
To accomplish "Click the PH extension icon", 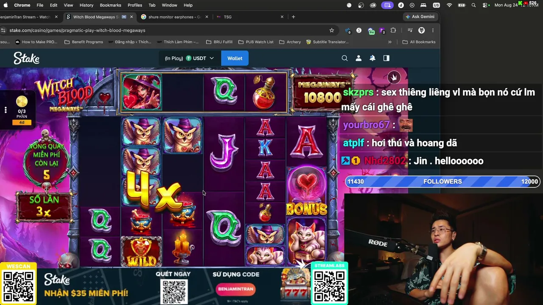I will pyautogui.click(x=371, y=30).
